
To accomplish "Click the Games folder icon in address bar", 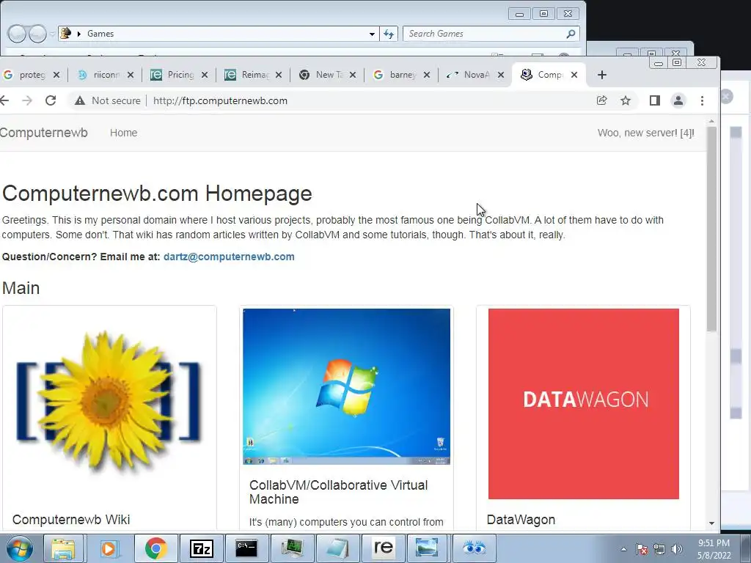I will [x=66, y=34].
